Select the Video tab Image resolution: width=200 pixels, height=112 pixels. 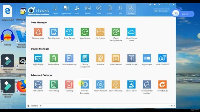(x=99, y=10)
